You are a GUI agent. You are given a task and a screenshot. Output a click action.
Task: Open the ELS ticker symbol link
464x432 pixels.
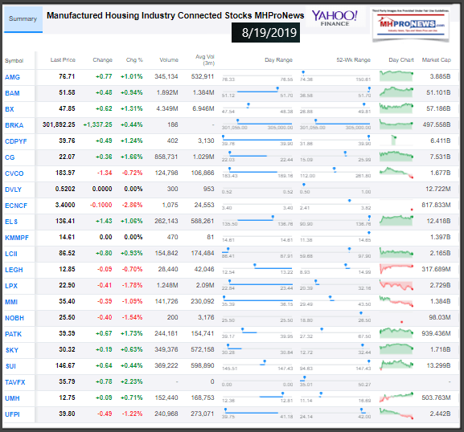(11, 222)
